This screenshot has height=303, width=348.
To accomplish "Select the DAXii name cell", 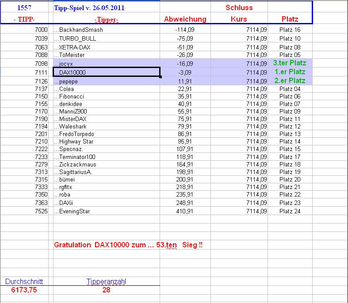I will [x=107, y=203].
